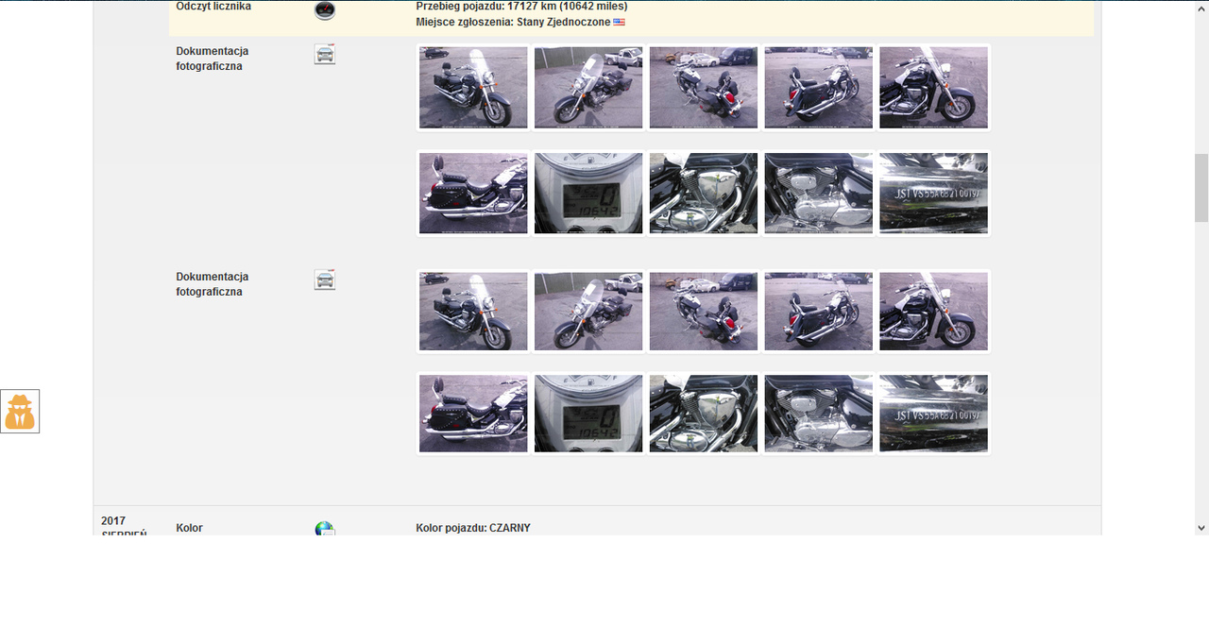Open VIN number close-up photo in lower set
1209x644 pixels.
click(x=933, y=414)
